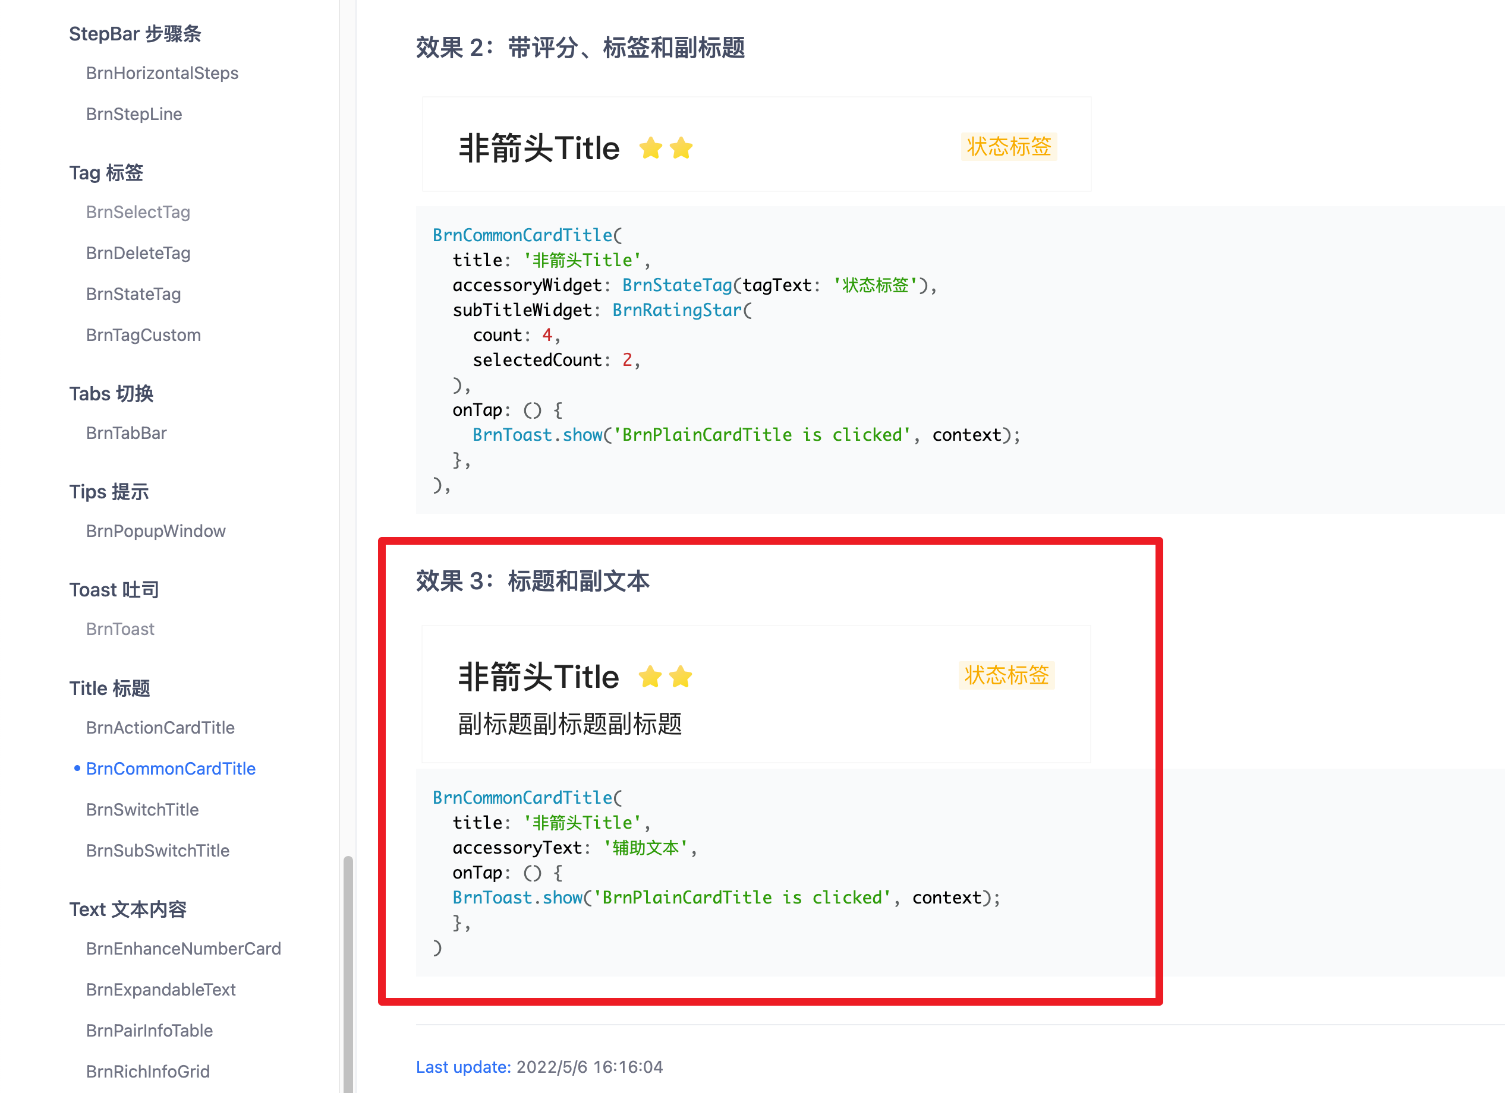Click the second star in 效果 3 preview
Viewport: 1505px width, 1093px height.
(681, 677)
